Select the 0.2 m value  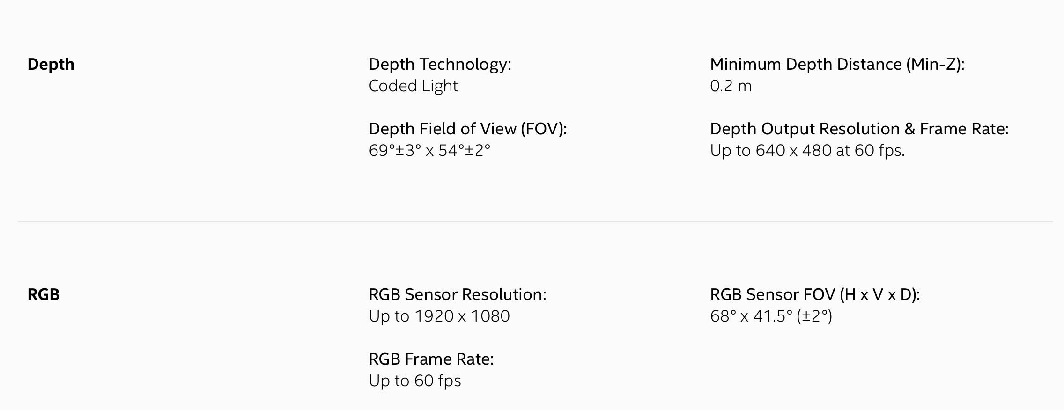[731, 86]
